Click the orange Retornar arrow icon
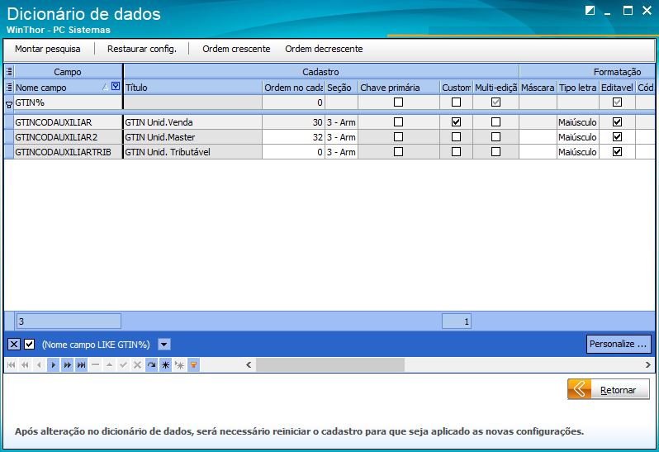659x452 pixels. coord(580,390)
